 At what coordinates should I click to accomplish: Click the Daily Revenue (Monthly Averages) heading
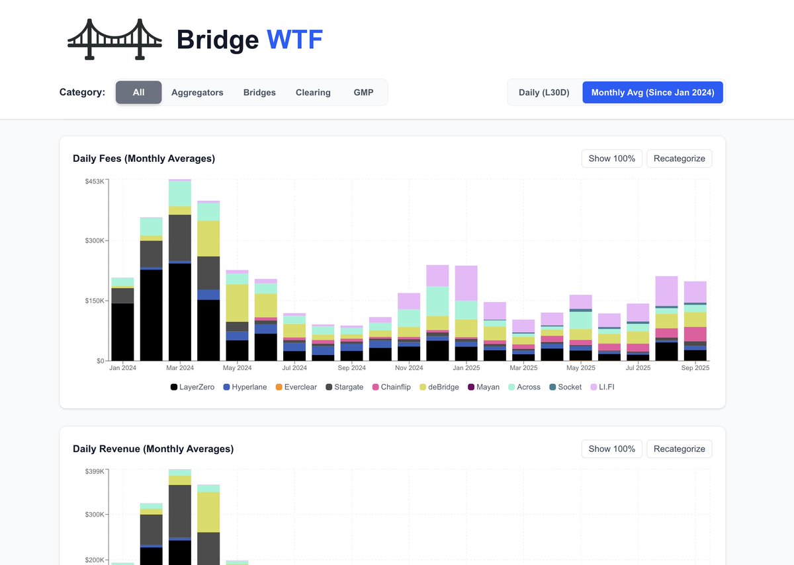(153, 449)
